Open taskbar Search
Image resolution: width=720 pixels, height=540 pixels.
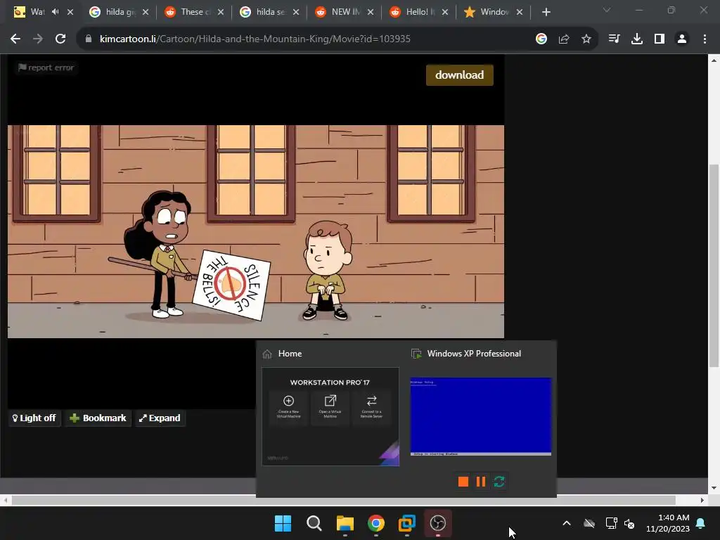(x=314, y=523)
